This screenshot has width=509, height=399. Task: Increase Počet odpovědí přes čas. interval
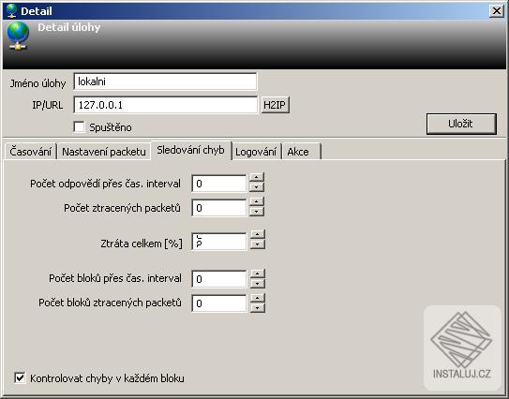[257, 177]
